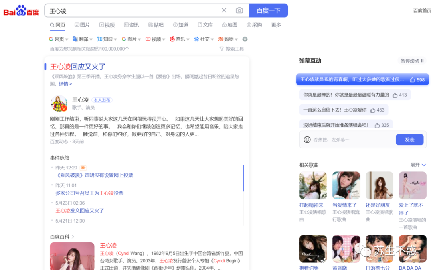Open 抱着你哭 song cover
Viewport: 431px width, 270px height.
click(313, 248)
